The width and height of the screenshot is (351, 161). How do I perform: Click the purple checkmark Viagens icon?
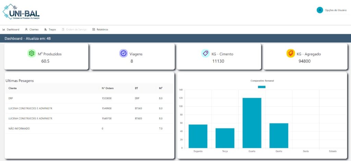point(123,53)
